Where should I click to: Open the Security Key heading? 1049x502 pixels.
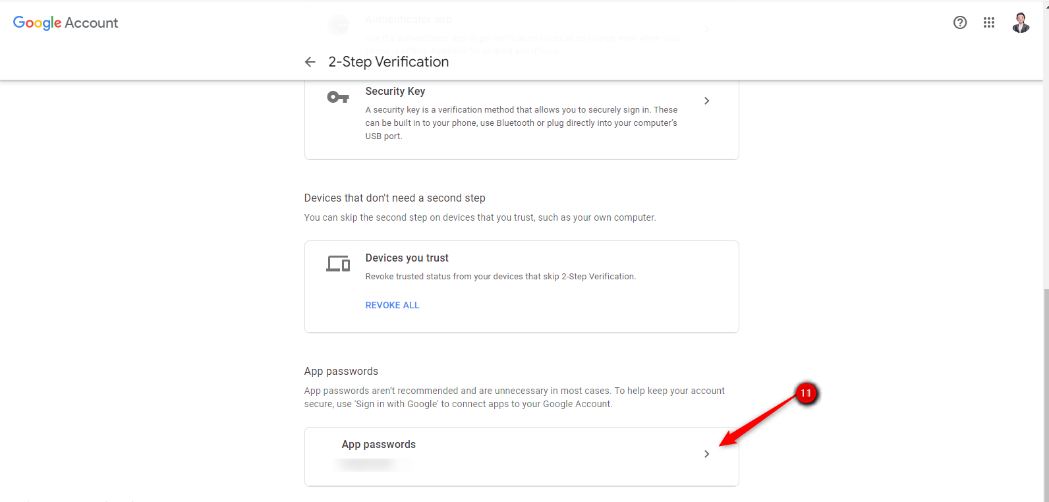(x=395, y=92)
